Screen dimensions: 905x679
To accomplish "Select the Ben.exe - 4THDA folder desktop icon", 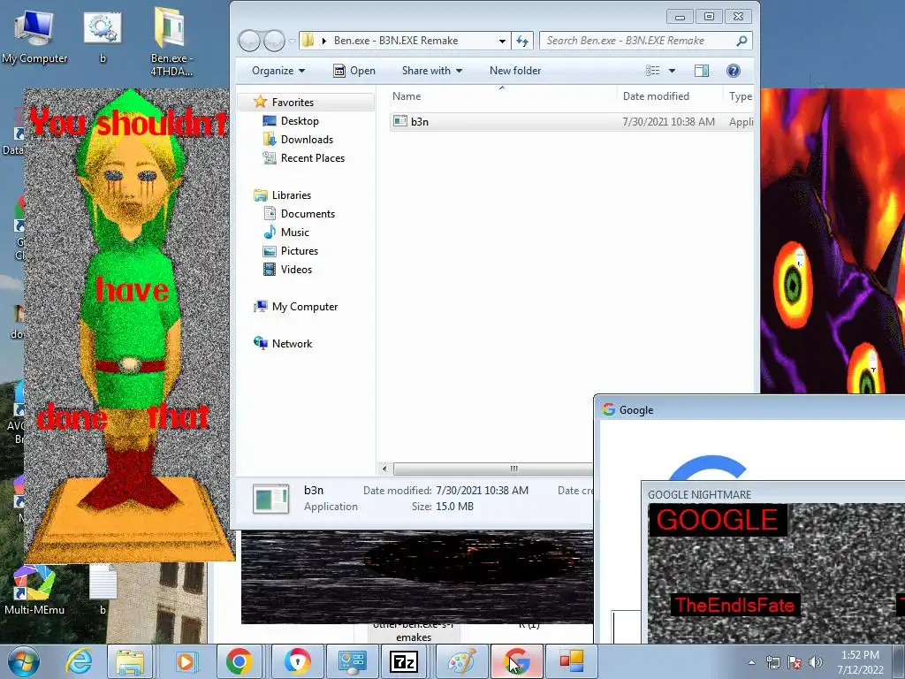I will pyautogui.click(x=171, y=42).
